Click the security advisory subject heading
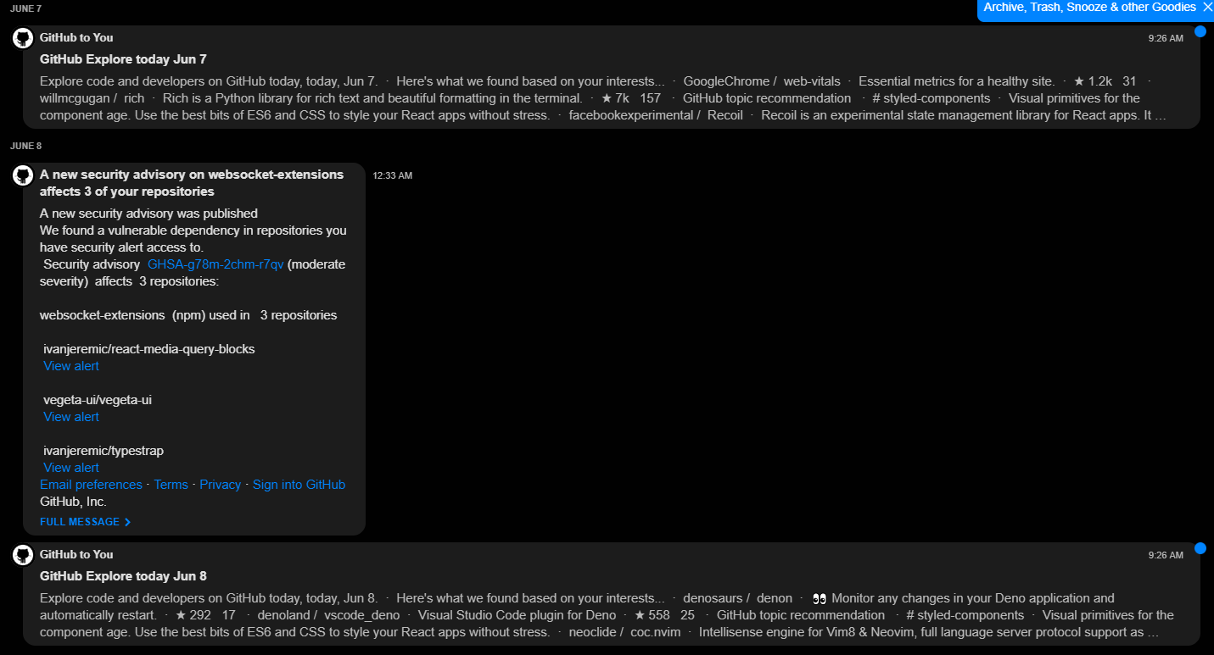1214x655 pixels. pyautogui.click(x=192, y=183)
